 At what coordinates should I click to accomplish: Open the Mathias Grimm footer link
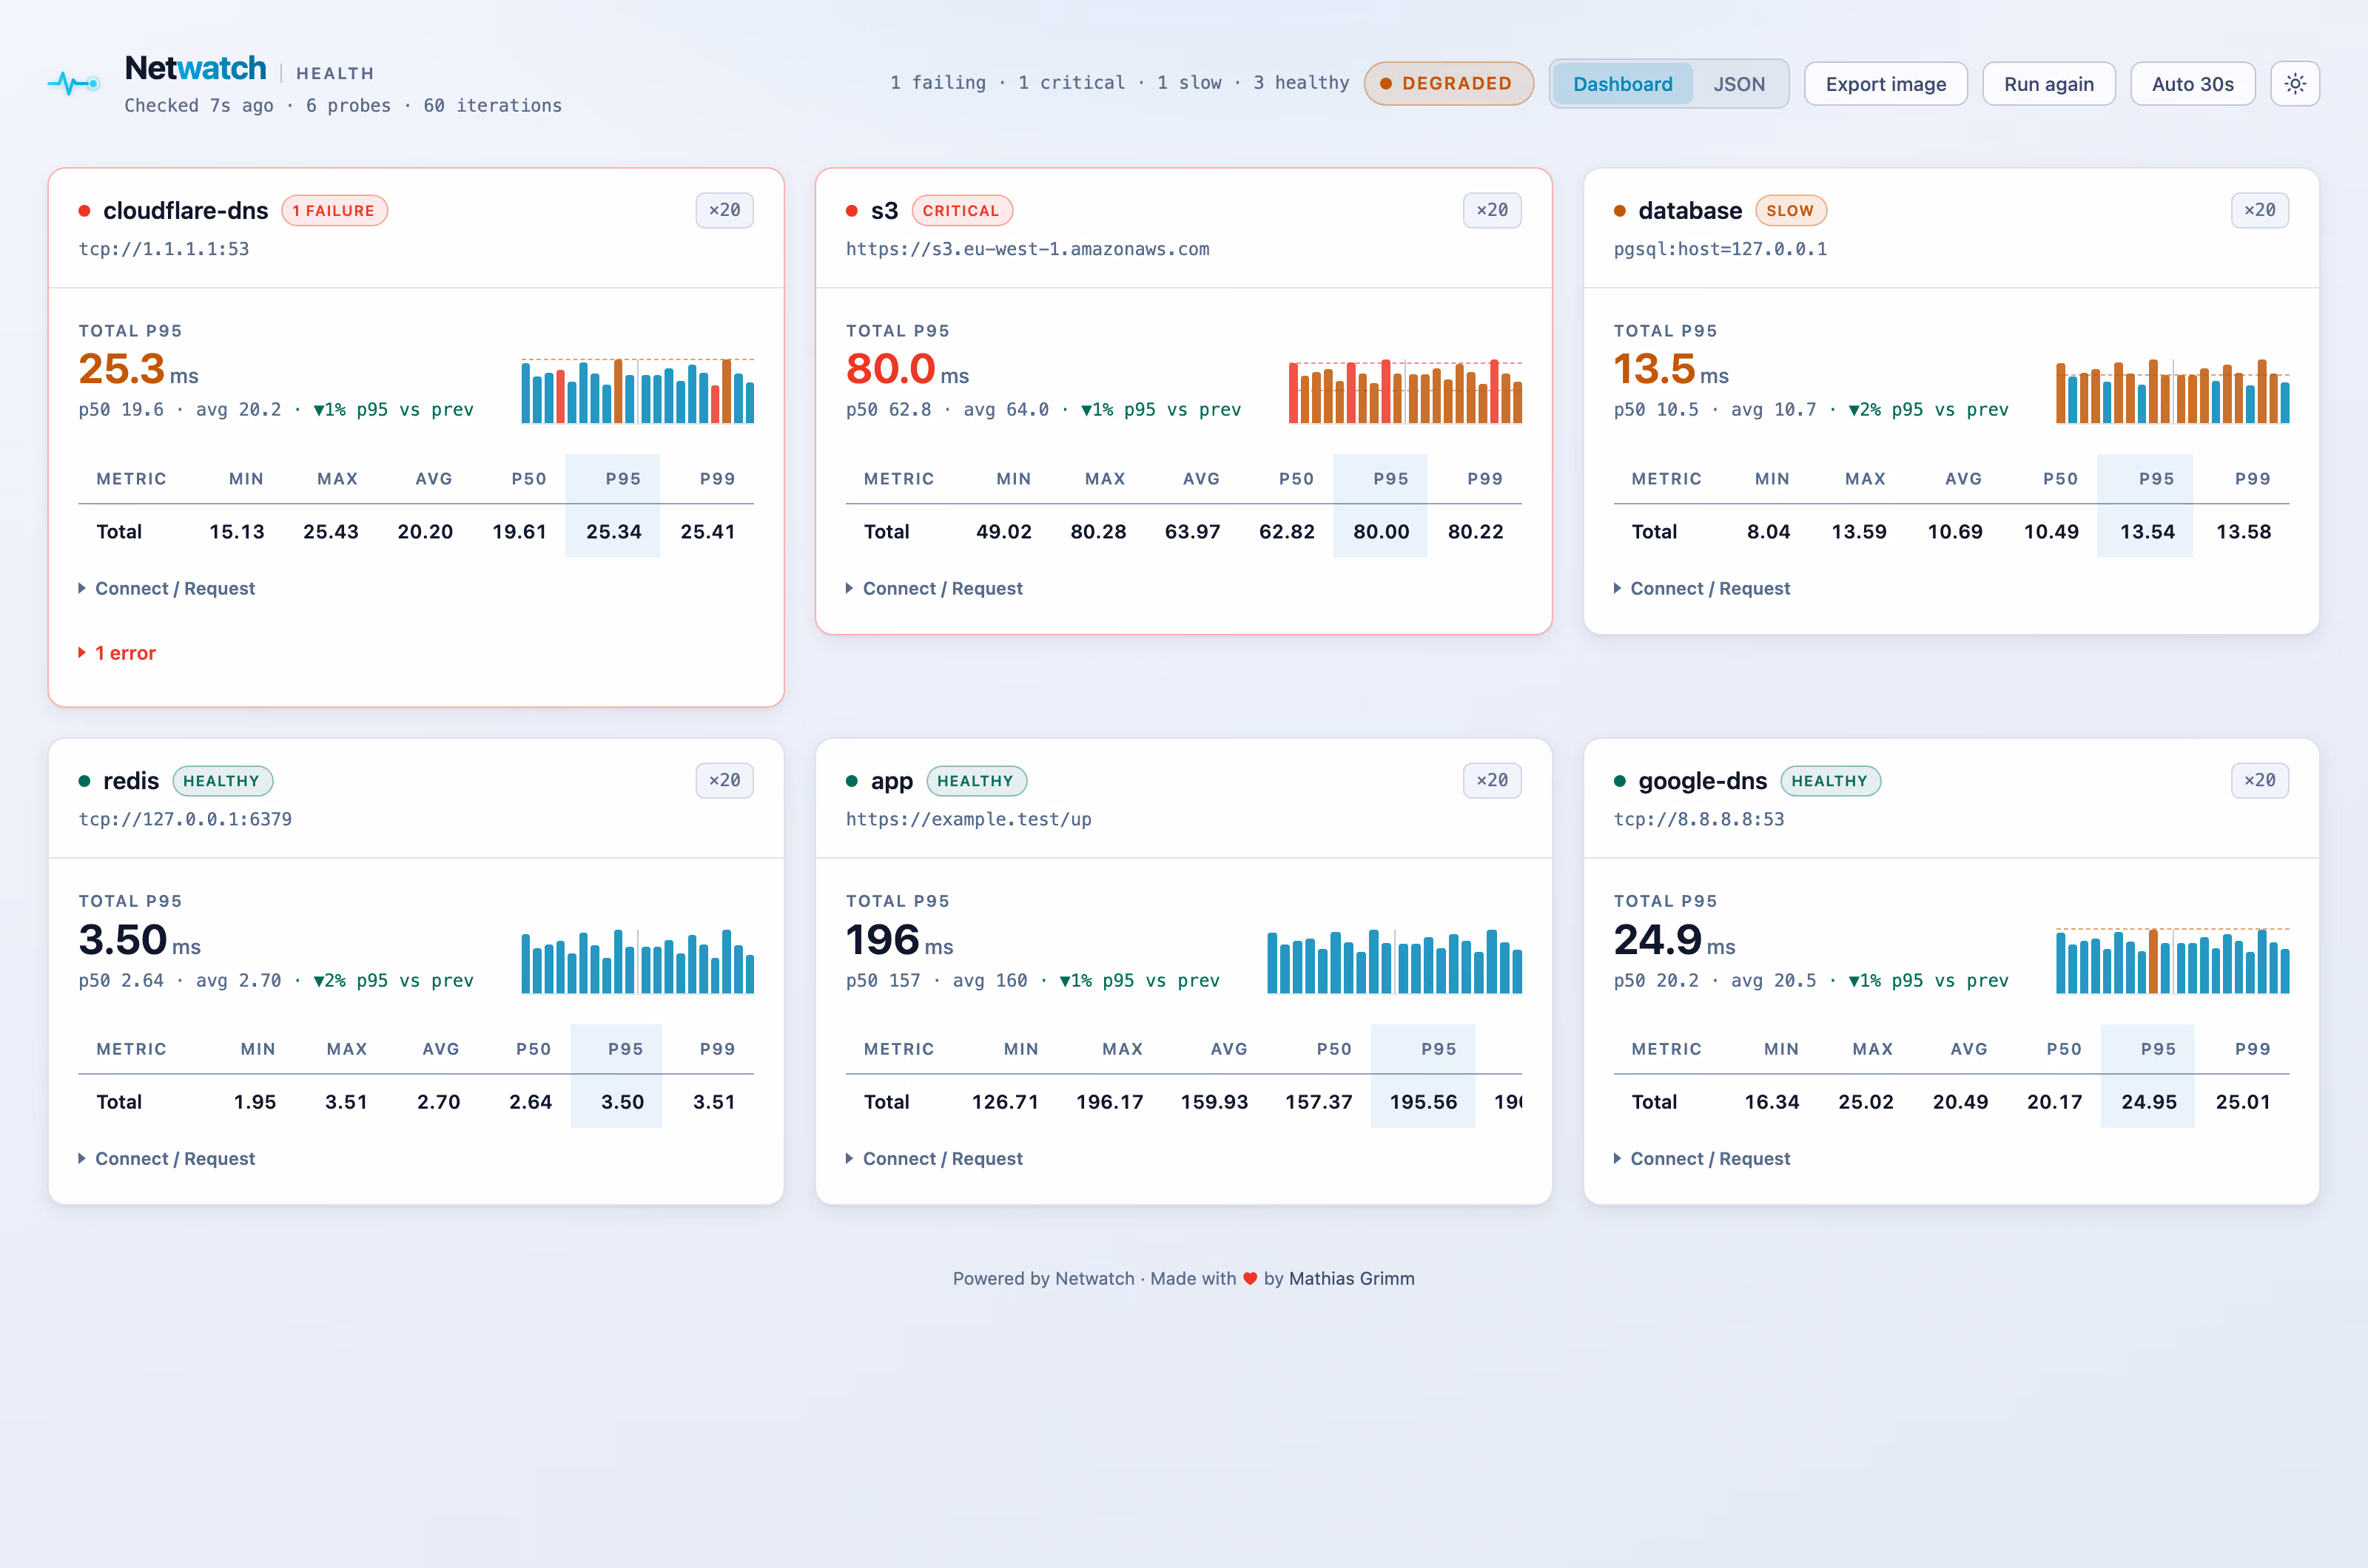coord(1351,1278)
